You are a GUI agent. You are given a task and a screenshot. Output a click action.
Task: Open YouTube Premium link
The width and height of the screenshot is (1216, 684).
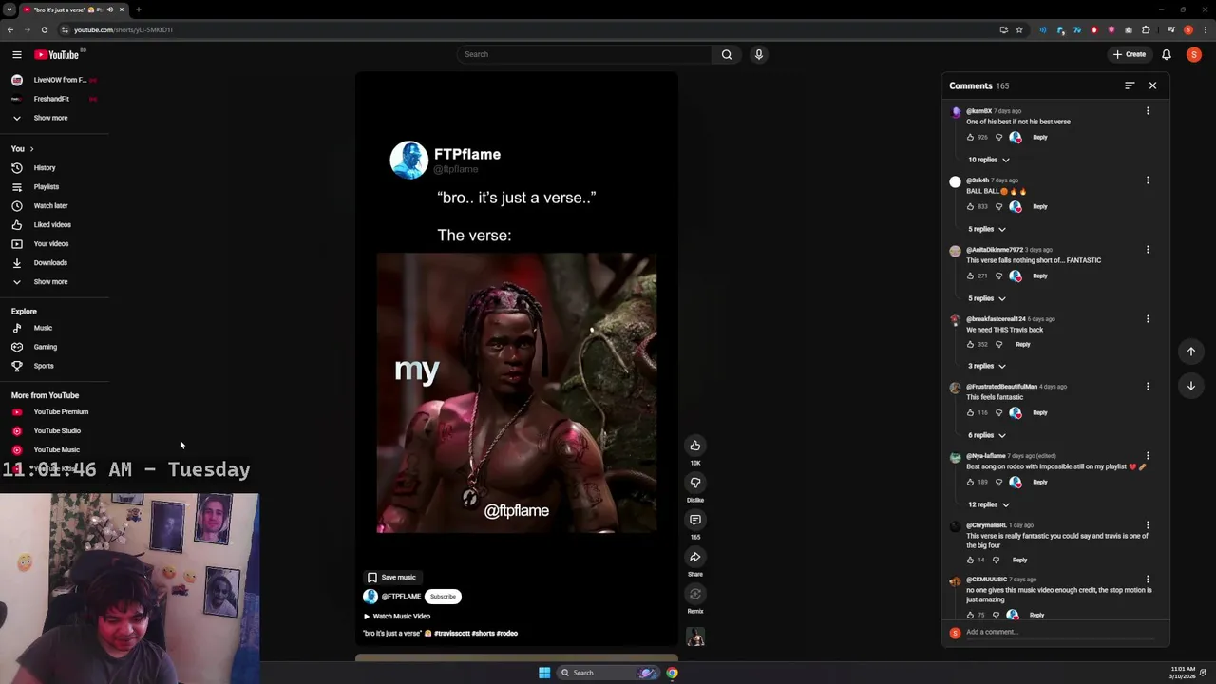pyautogui.click(x=60, y=412)
